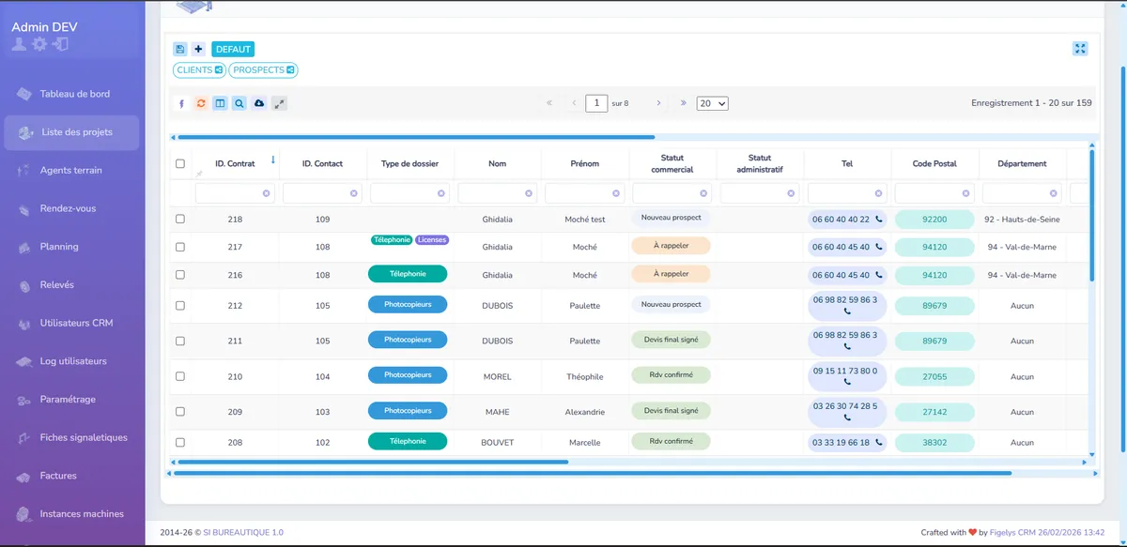1127x547 pixels.
Task: Click the horizontal scrollbar above table headers
Action: point(416,137)
